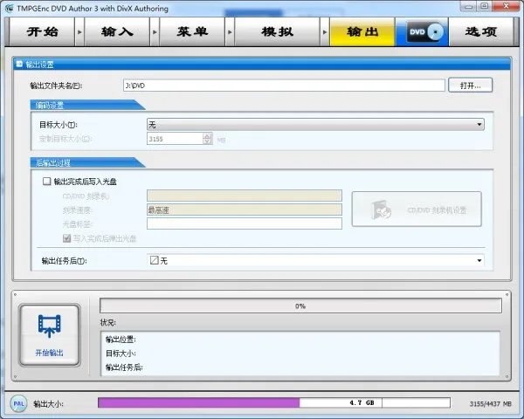
Task: Click the application icon in title bar
Action: click(x=9, y=6)
